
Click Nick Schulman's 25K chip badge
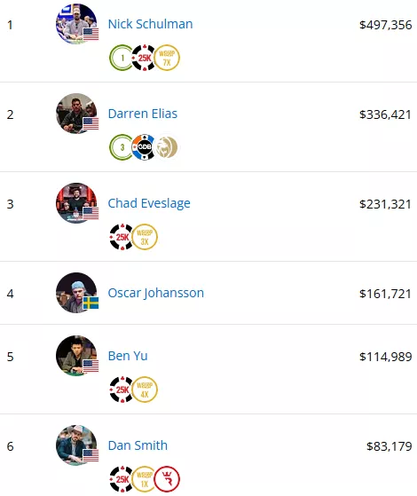click(x=144, y=58)
